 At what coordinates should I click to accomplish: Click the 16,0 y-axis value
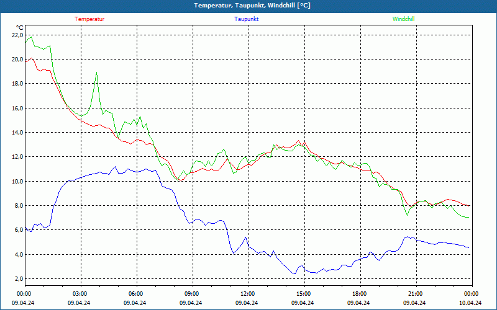pos(17,108)
